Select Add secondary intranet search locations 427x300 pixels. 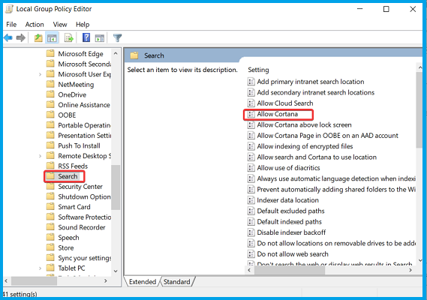(316, 92)
